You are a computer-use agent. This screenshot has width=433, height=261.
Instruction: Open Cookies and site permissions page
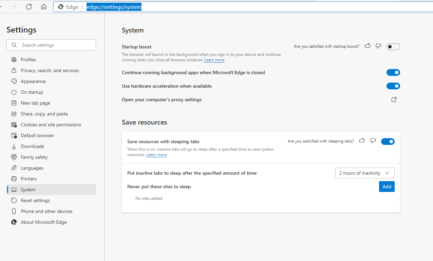pyautogui.click(x=51, y=125)
